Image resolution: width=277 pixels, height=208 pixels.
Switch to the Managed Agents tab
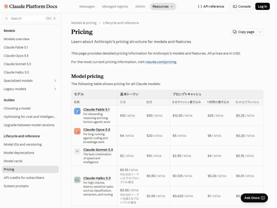[x=115, y=7]
